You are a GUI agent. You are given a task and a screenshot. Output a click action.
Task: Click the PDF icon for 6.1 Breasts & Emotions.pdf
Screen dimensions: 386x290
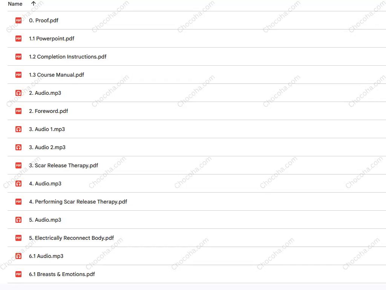point(18,274)
